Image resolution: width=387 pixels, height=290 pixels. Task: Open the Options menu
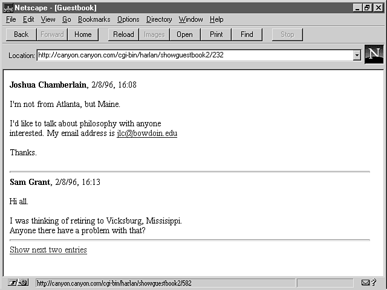click(128, 19)
